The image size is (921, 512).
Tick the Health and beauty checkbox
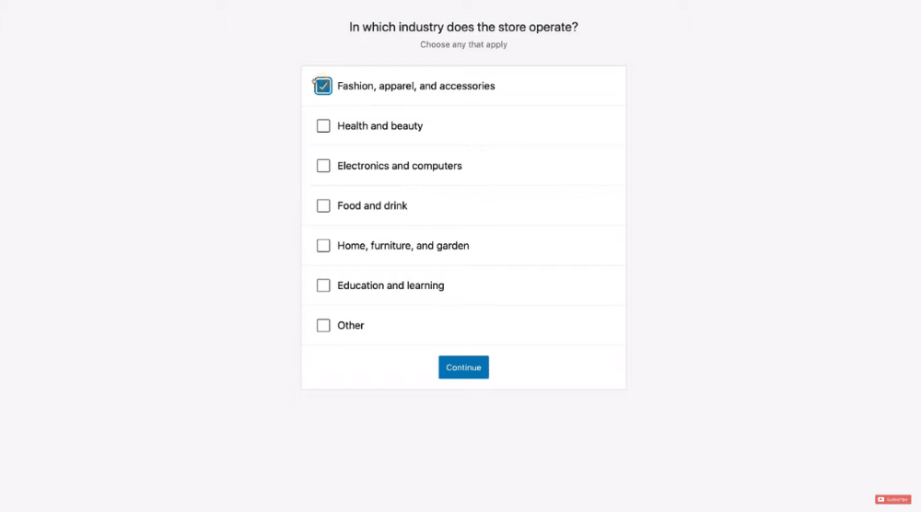click(x=323, y=125)
